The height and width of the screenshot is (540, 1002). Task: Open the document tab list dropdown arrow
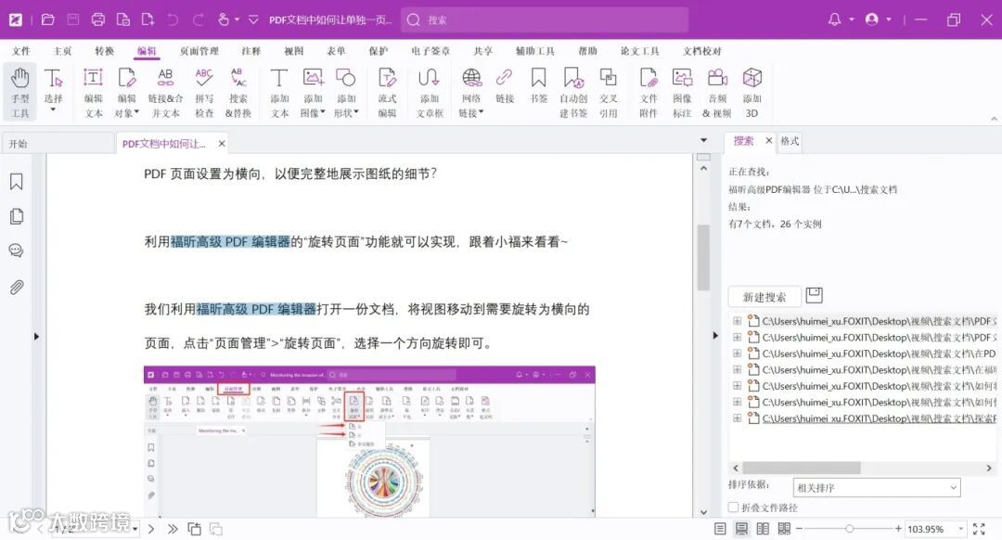coord(703,141)
